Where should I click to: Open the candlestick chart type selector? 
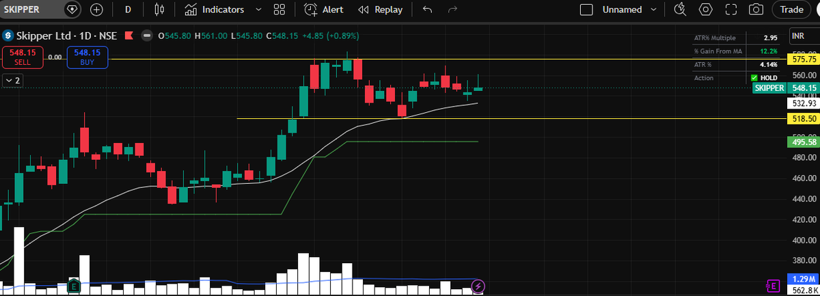pyautogui.click(x=160, y=10)
